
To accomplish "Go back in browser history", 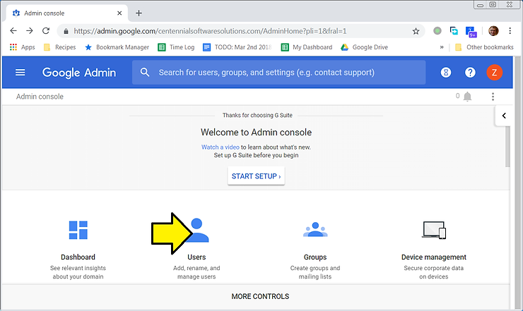I will 13,31.
